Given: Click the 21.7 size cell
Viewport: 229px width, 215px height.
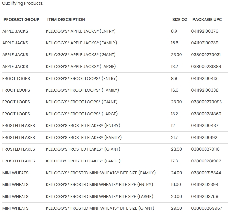Looking at the screenshot, I should point(175,138).
